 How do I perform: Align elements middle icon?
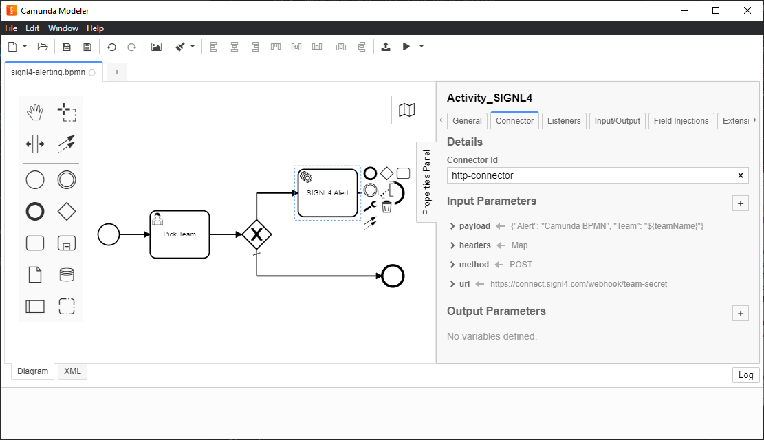coord(296,47)
